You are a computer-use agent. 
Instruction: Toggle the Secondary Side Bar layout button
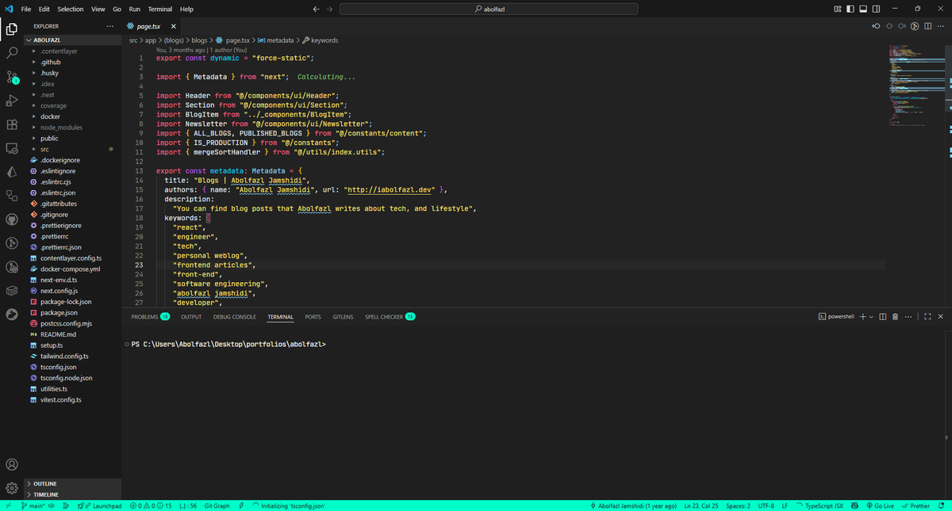pos(876,9)
